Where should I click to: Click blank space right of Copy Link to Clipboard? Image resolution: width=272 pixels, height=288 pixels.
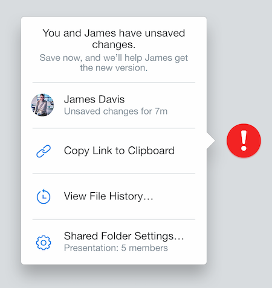pos(190,151)
